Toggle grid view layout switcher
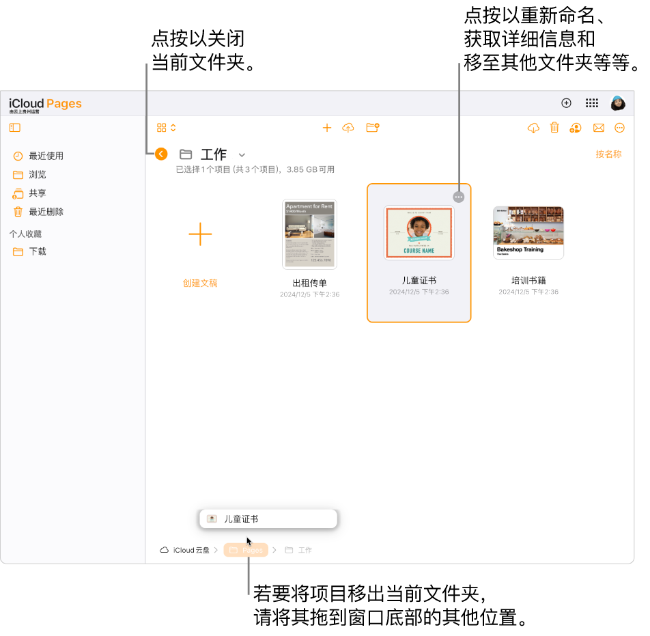The width and height of the screenshot is (650, 636). [x=166, y=127]
